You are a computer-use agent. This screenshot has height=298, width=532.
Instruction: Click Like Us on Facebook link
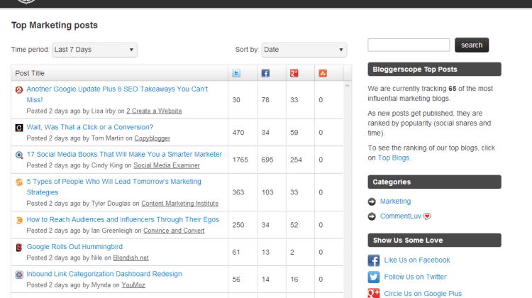(x=417, y=260)
